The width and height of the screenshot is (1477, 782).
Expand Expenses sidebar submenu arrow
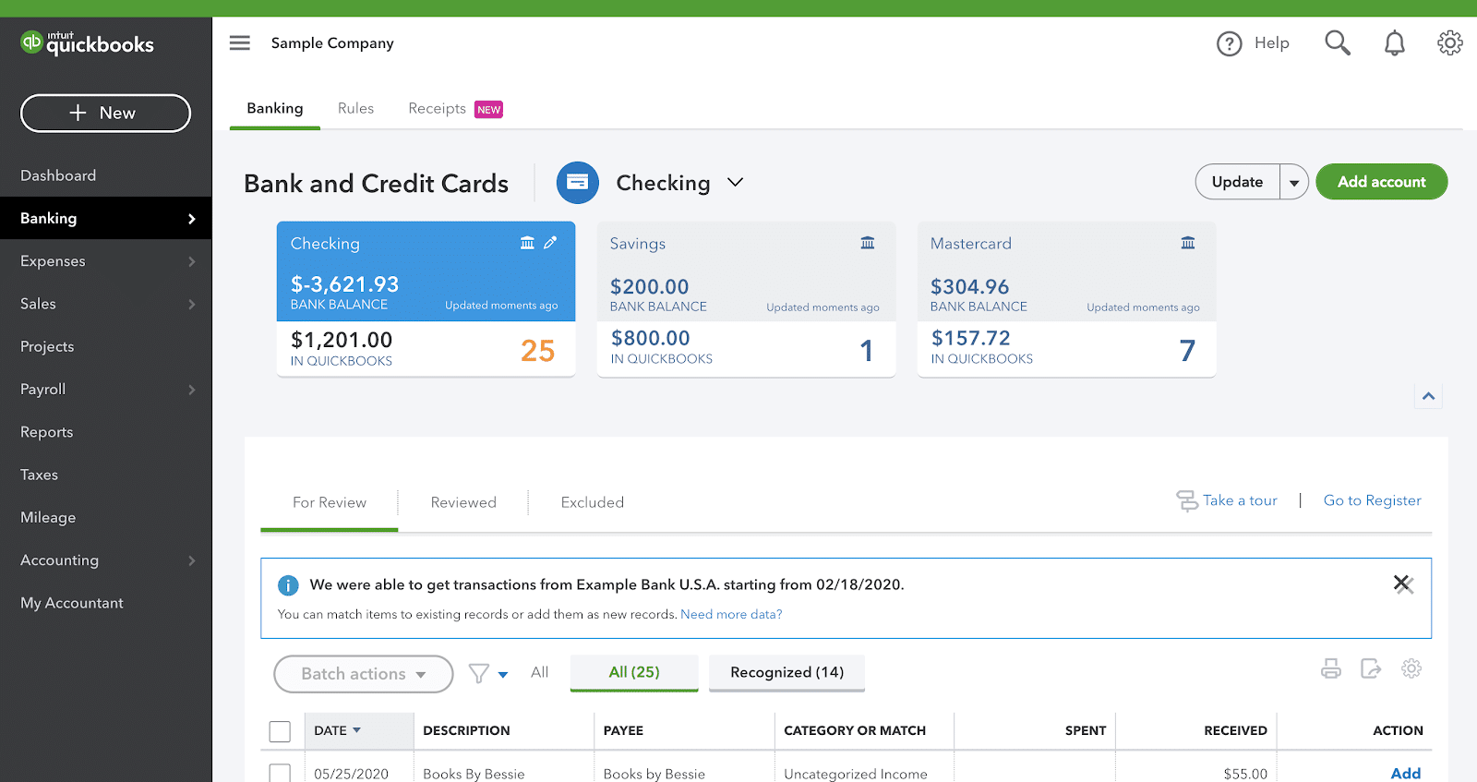pyautogui.click(x=192, y=261)
